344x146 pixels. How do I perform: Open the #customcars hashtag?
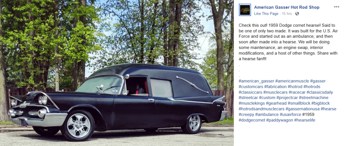click(251, 87)
